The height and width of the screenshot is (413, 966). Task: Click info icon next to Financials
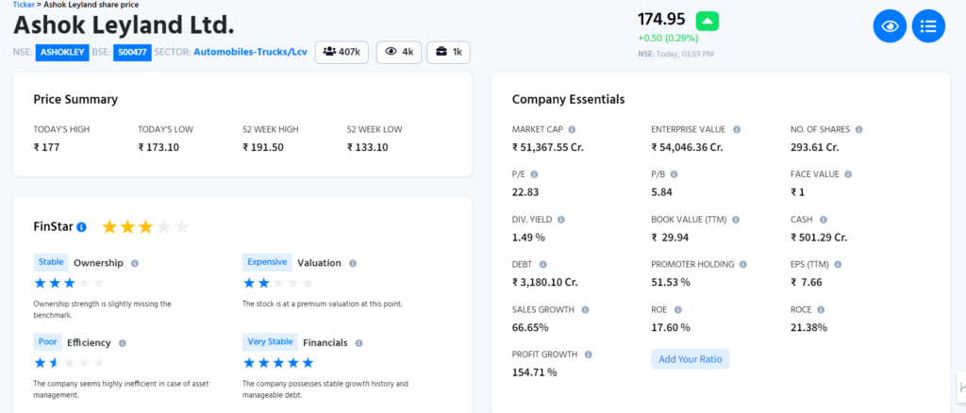359,343
